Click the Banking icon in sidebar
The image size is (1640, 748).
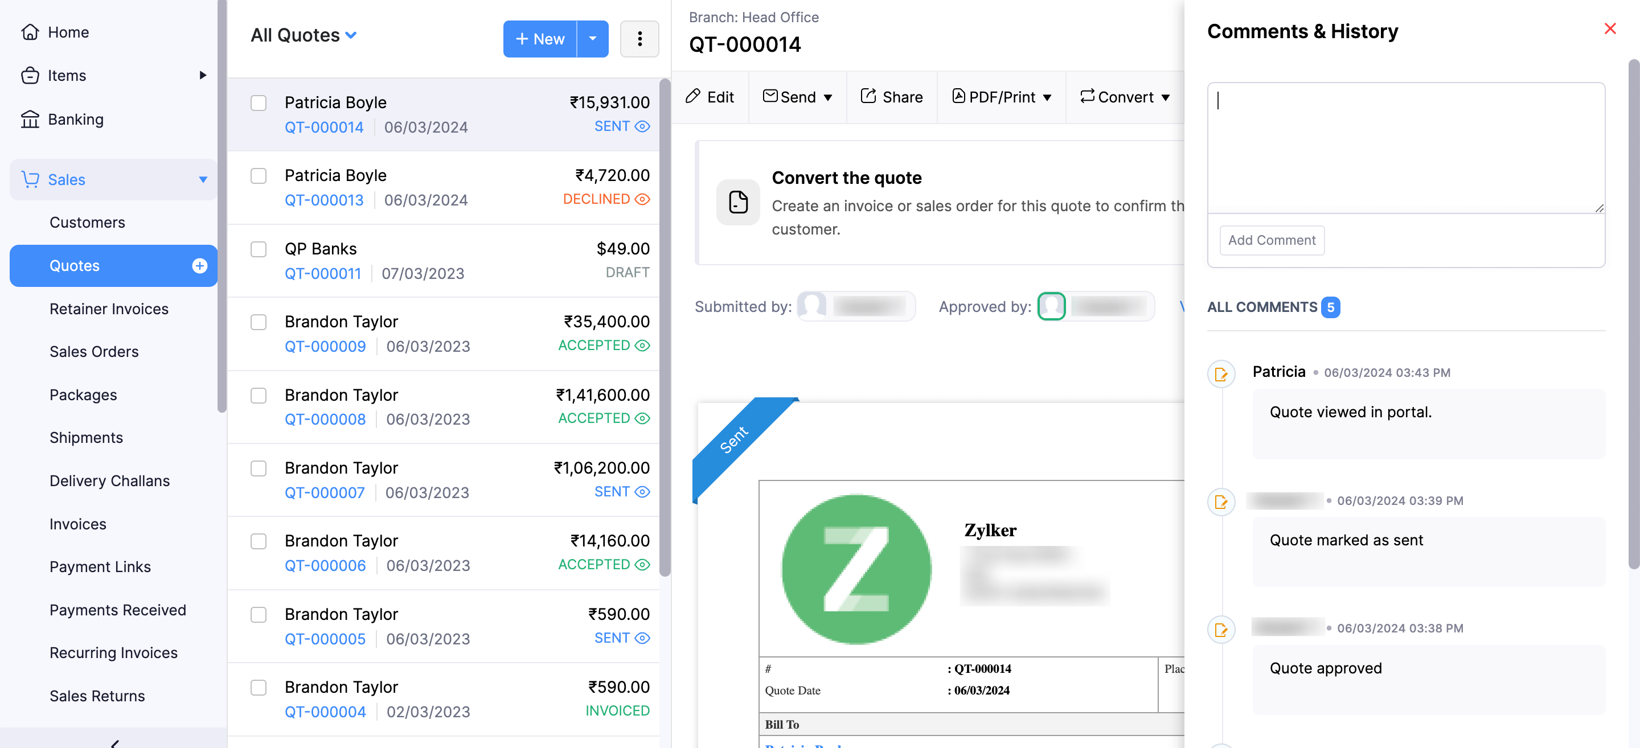tap(31, 119)
